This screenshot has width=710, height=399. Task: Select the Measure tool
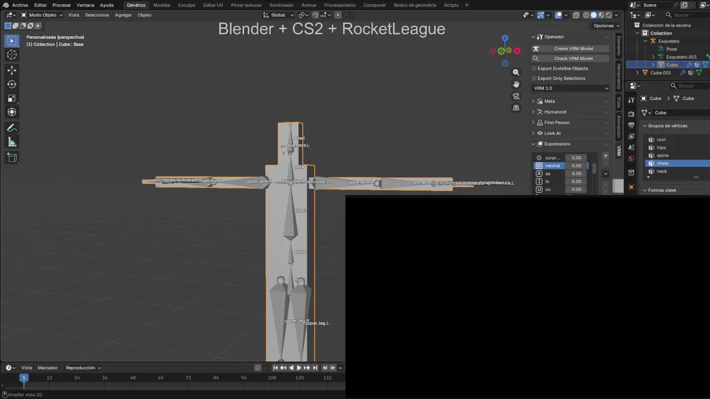click(12, 142)
